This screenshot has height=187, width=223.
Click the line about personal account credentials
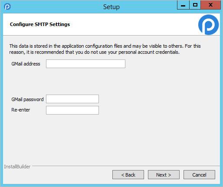(95, 52)
